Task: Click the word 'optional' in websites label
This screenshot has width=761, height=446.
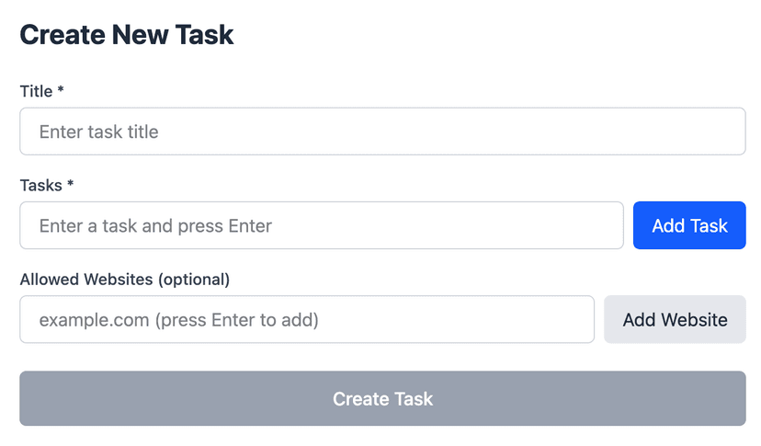Action: point(193,279)
